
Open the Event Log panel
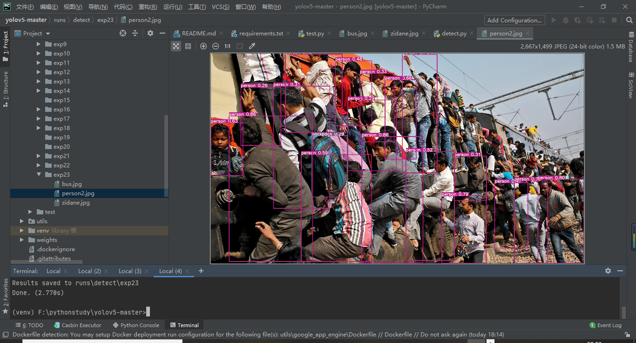(605, 325)
